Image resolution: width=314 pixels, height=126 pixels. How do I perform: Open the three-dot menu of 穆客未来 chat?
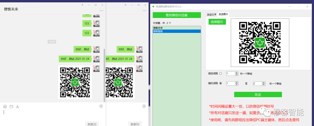coord(101,10)
